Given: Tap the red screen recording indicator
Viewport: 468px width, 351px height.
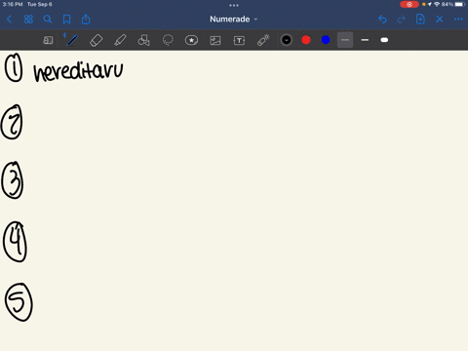Looking at the screenshot, I should [409, 4].
